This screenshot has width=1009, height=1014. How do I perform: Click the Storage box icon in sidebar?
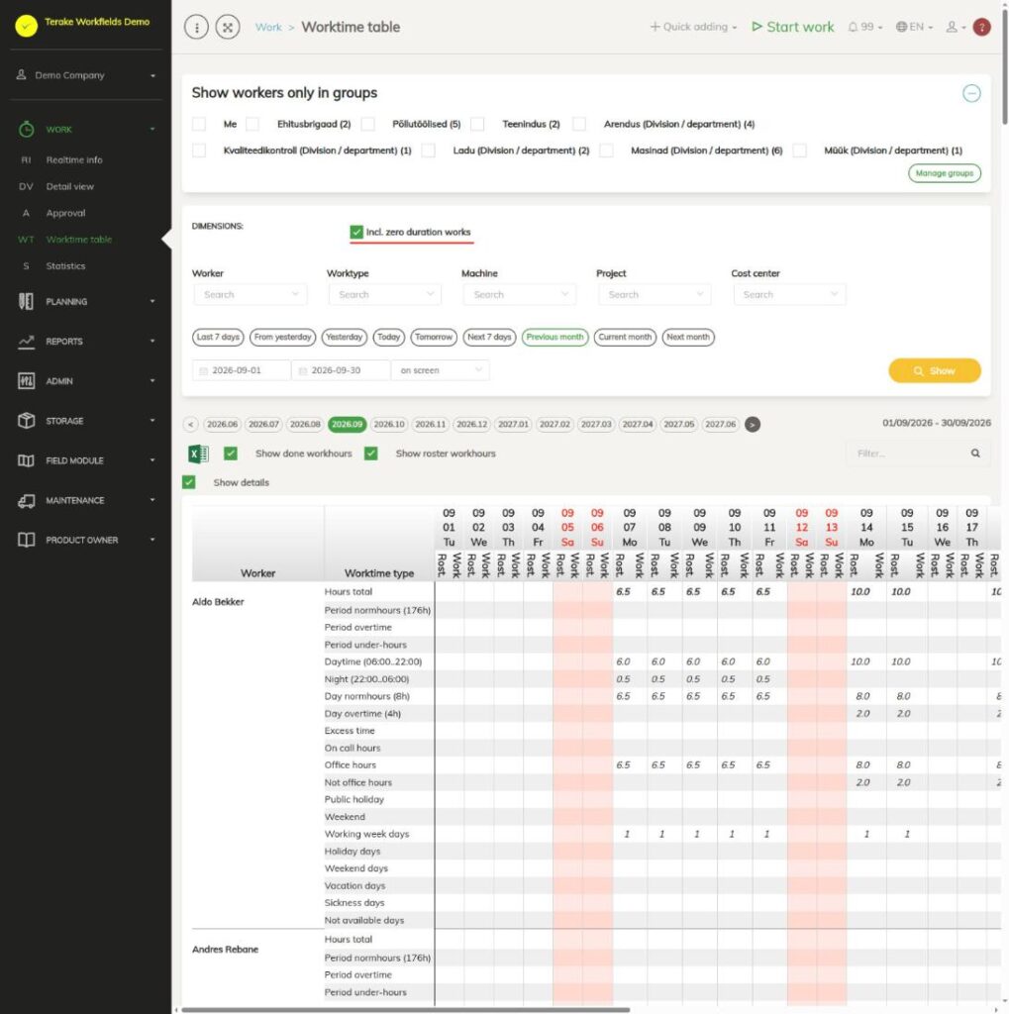pyautogui.click(x=26, y=420)
